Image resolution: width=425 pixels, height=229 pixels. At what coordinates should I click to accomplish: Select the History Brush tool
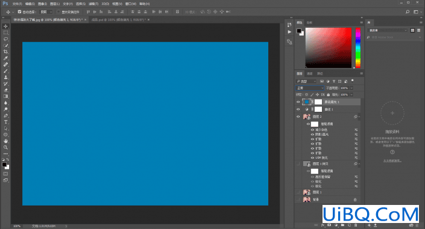coord(5,84)
